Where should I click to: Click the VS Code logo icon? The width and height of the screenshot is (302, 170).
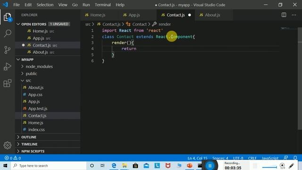coord(5,5)
